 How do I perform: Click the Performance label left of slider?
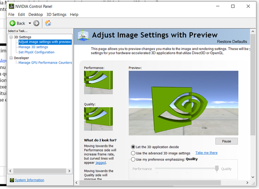tap(142, 169)
